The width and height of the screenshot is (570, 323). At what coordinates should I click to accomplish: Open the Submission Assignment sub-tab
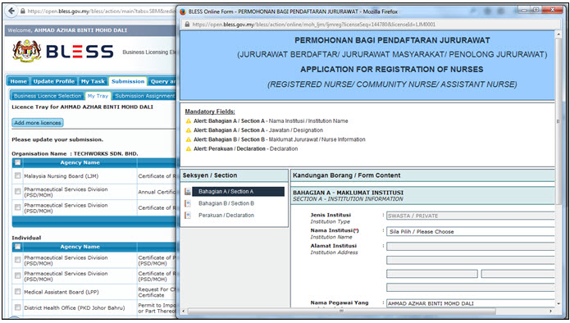click(x=144, y=96)
